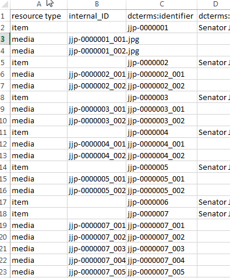Click identifier cell jjp-0000001
The height and width of the screenshot is (278, 230).
[162, 27]
